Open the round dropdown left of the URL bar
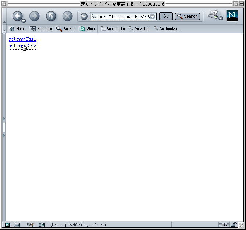246x230 pixels. pyautogui.click(x=84, y=16)
